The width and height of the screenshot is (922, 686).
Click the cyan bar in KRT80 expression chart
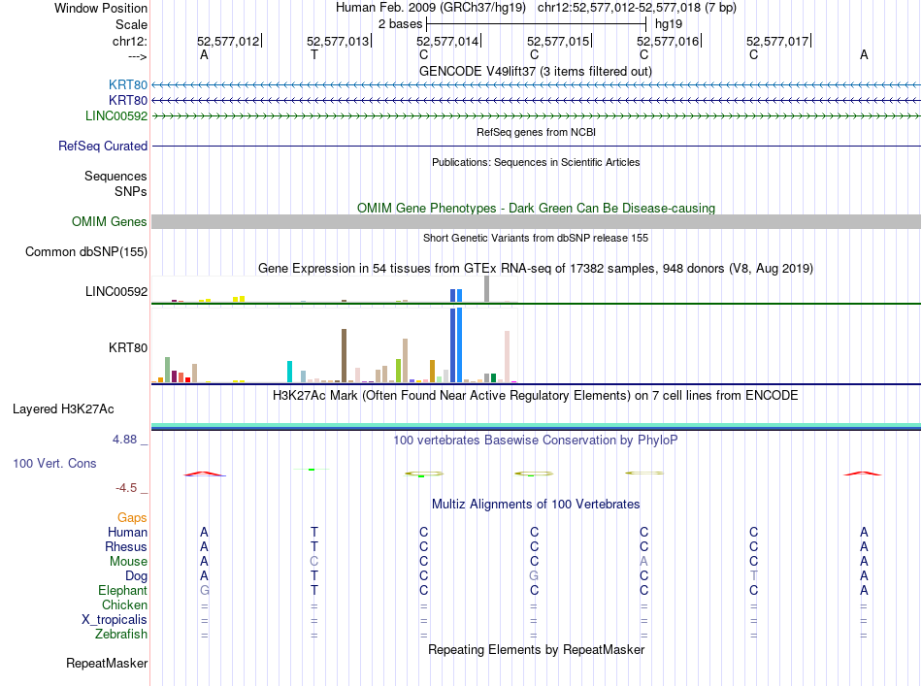point(289,372)
